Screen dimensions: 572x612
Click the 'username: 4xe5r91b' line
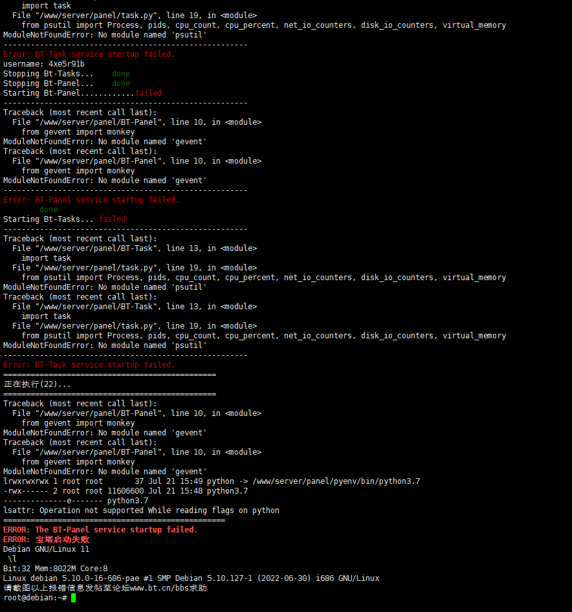(44, 64)
